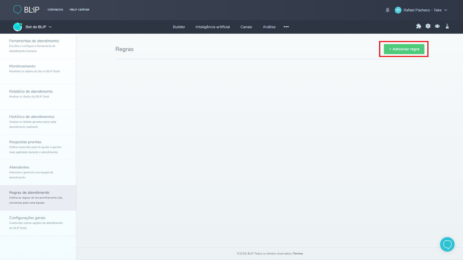463x260 pixels.
Task: Open the team members icon
Action: click(x=437, y=26)
